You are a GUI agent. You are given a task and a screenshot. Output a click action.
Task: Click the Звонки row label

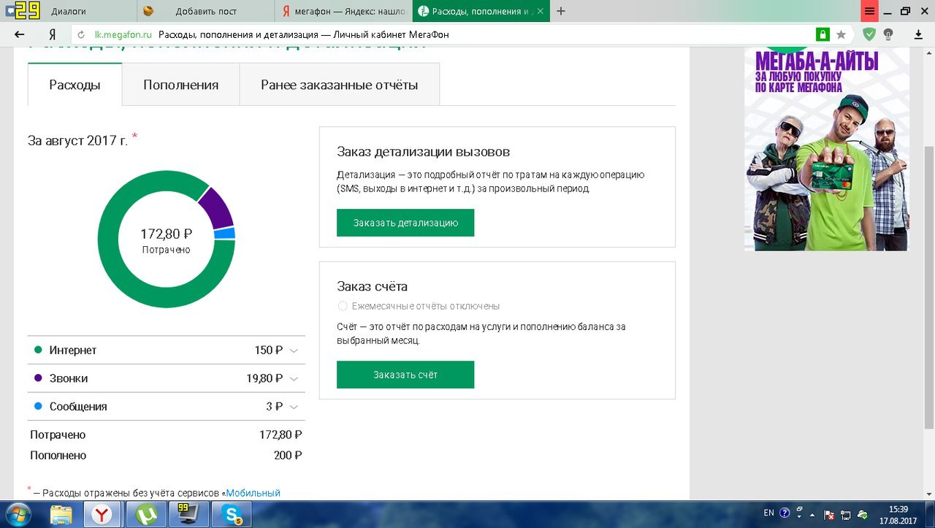(69, 378)
